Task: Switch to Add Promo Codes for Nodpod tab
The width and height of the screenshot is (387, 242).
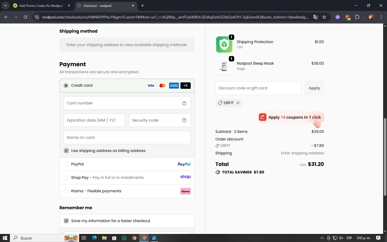Action: click(41, 6)
